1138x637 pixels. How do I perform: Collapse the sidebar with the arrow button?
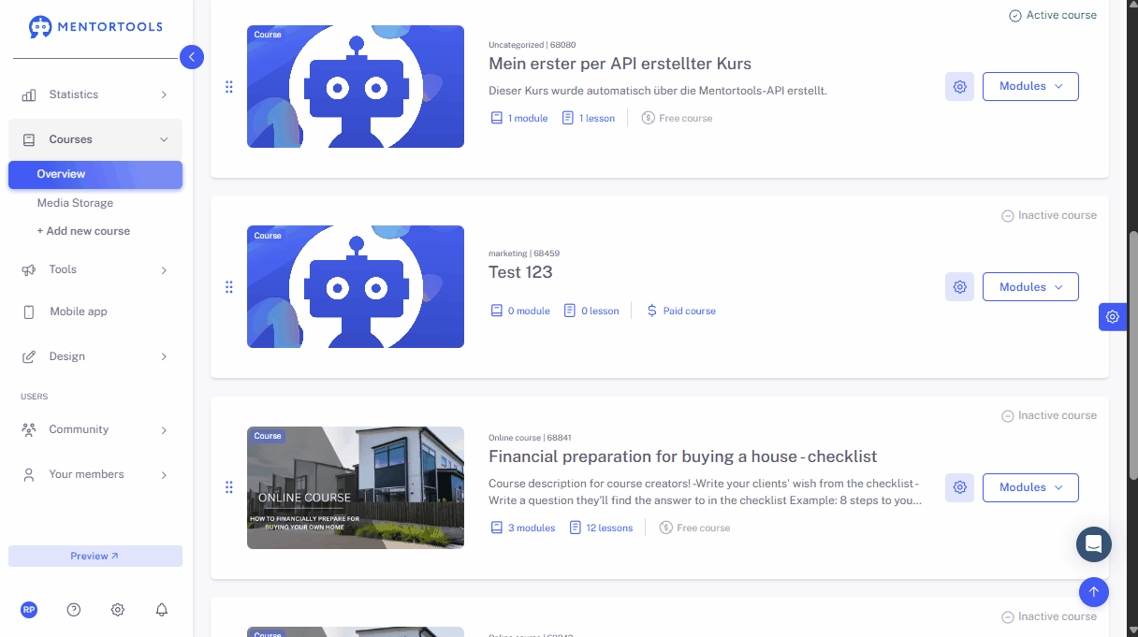(191, 58)
